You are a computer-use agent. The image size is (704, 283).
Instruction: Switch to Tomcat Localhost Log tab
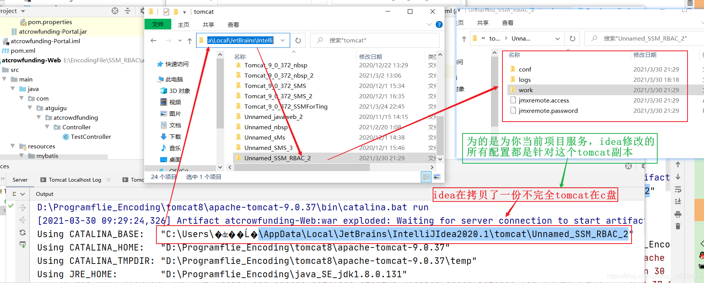pos(75,180)
